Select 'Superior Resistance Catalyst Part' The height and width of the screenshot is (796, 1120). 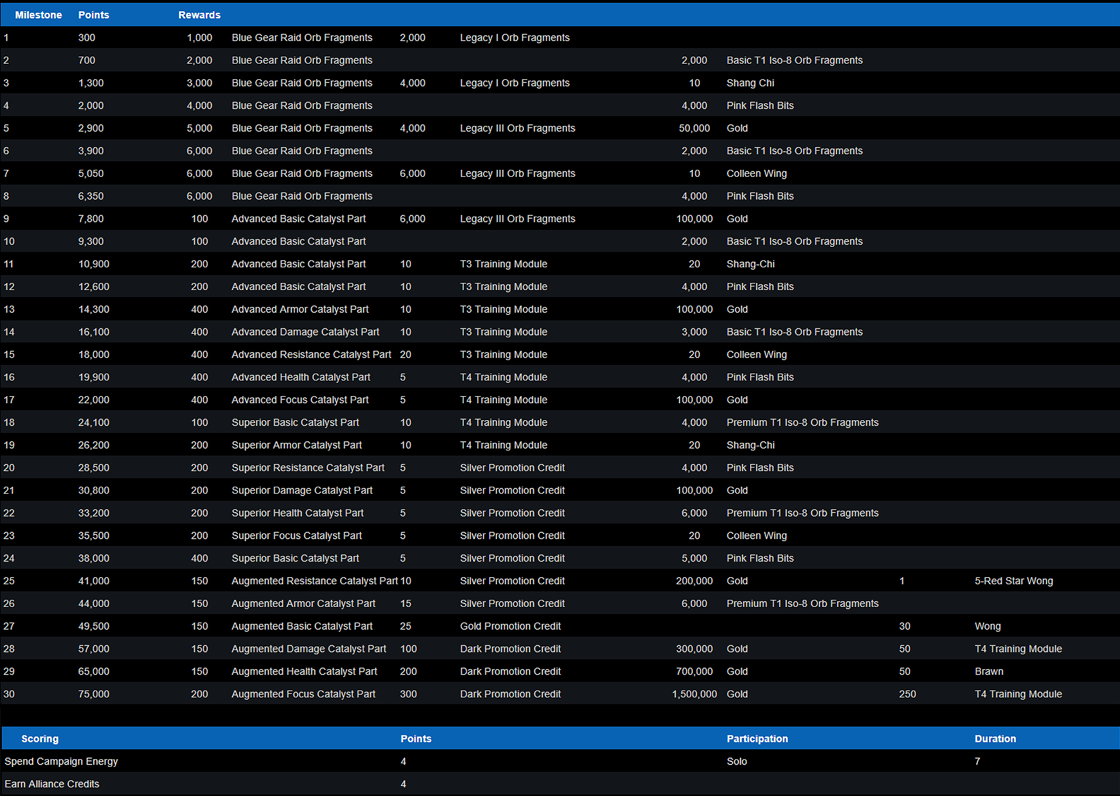click(x=308, y=468)
